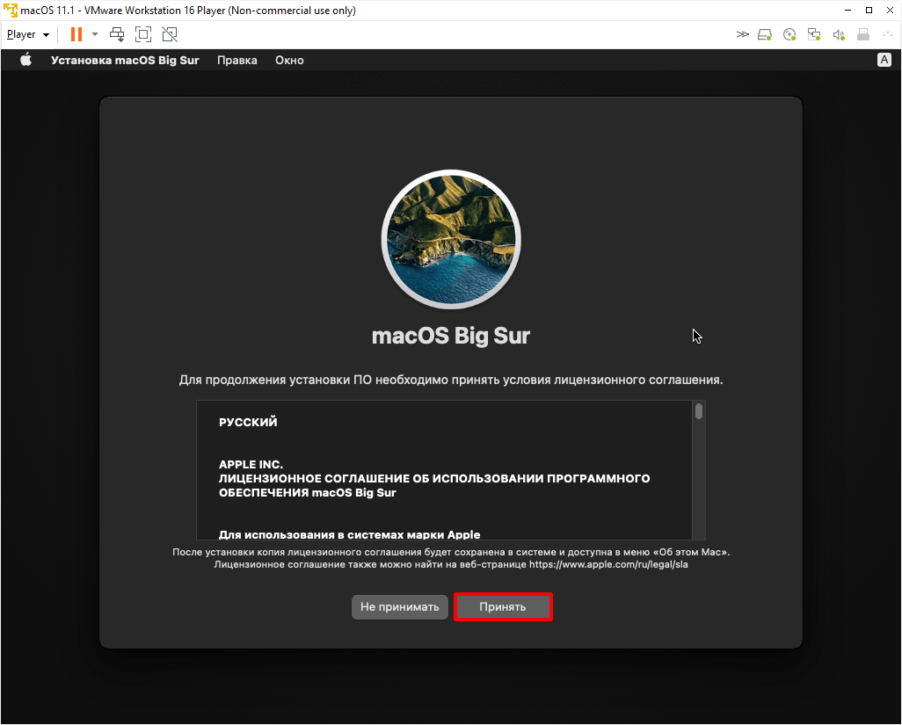The width and height of the screenshot is (902, 725).
Task: Click the sound card device icon
Action: pos(839,35)
